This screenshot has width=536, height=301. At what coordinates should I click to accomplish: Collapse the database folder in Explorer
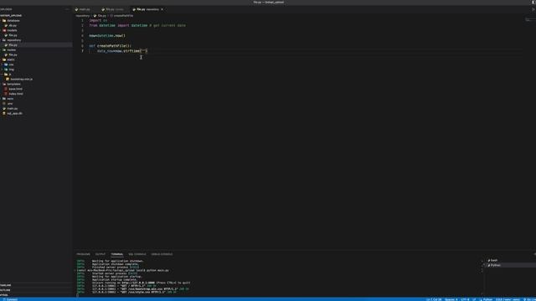click(x=13, y=21)
